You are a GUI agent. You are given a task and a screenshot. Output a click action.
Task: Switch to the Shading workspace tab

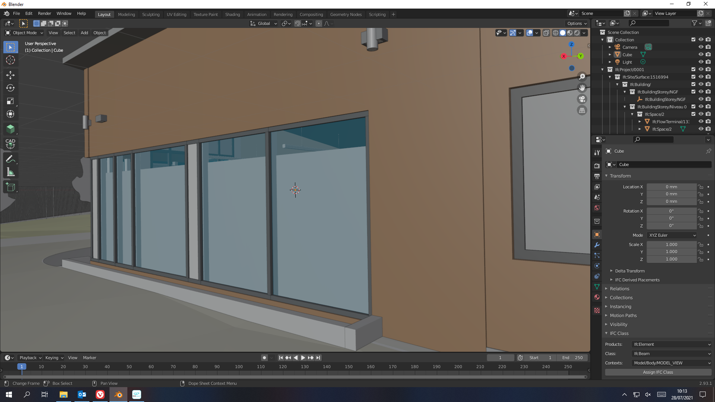click(232, 14)
